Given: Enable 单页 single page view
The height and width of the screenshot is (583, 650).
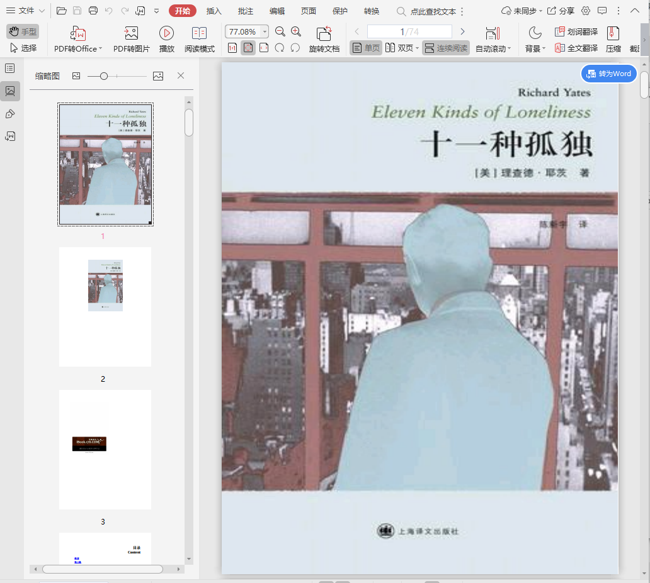Looking at the screenshot, I should pos(366,48).
